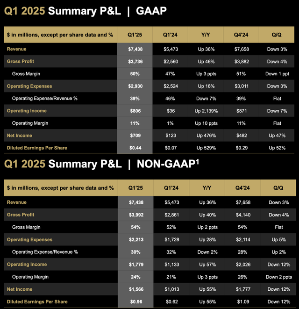Click GAAP Net Income Q/Q 'Up 47%'
This screenshot has width=299, height=309.
[x=278, y=136]
